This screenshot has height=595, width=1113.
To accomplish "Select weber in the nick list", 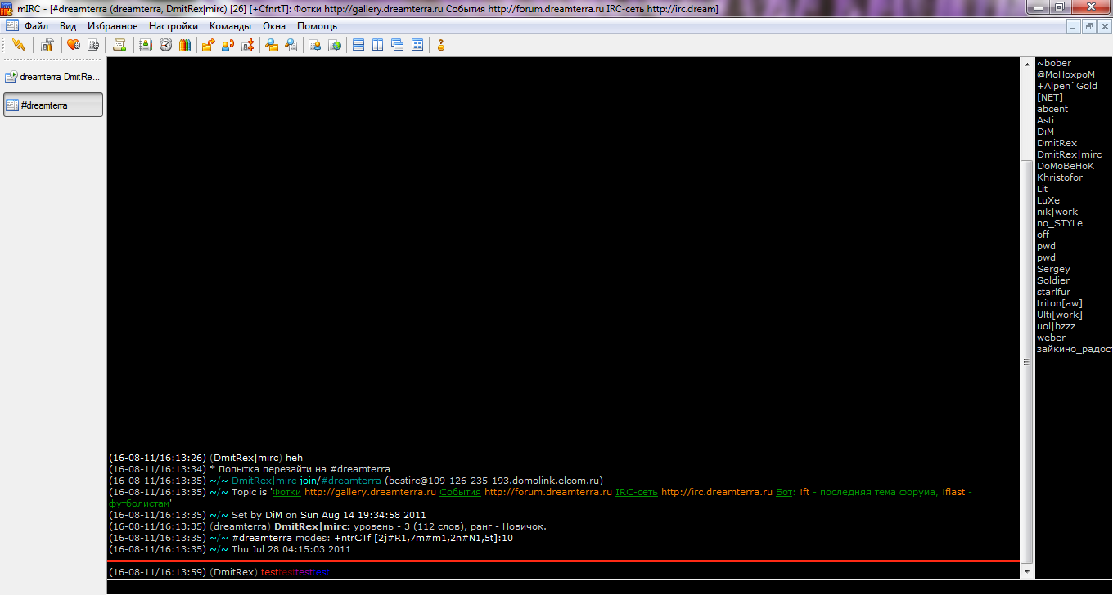I will tap(1051, 338).
